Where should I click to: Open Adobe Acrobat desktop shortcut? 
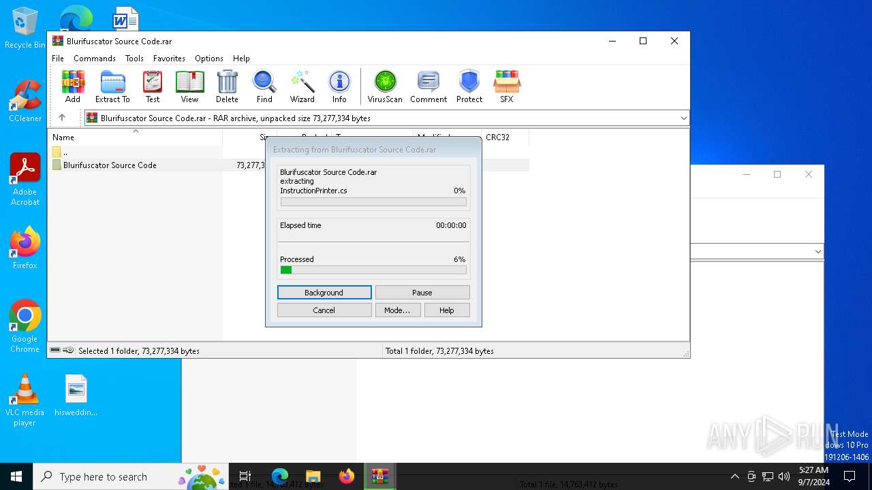25,180
